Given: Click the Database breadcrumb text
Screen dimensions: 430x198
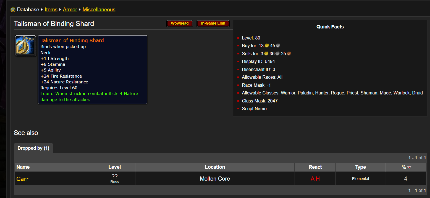Looking at the screenshot, I should coord(28,10).
